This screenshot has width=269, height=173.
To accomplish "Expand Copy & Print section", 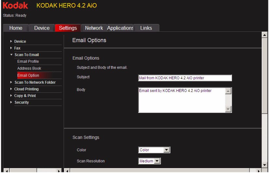I will [x=25, y=96].
